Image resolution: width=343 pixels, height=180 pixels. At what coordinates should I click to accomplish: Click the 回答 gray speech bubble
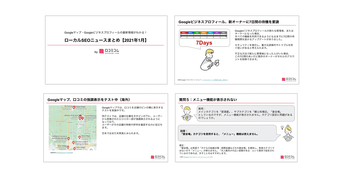click(227, 133)
